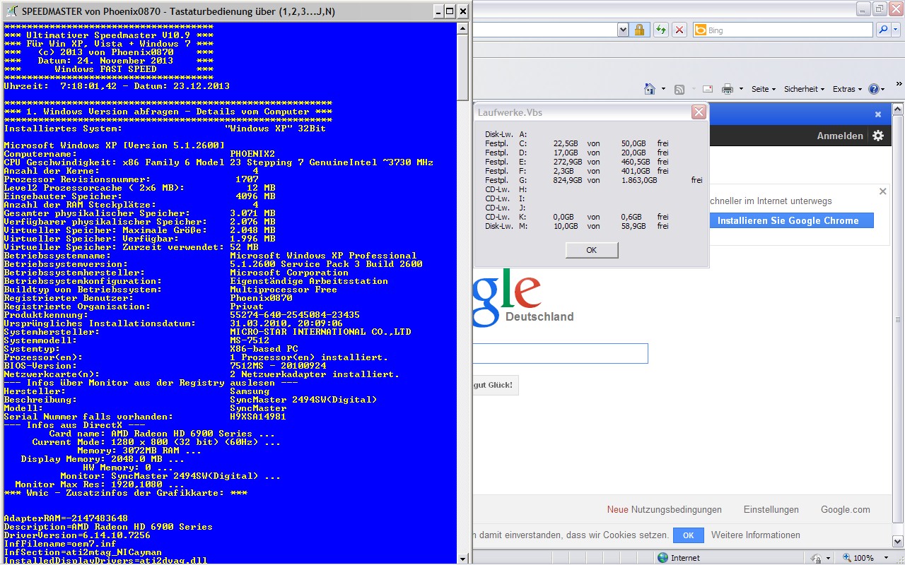The height and width of the screenshot is (565, 905).
Task: Click the Bing search magnifier icon
Action: (883, 30)
